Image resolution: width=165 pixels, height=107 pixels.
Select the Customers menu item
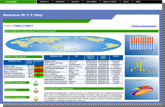coord(91,2)
